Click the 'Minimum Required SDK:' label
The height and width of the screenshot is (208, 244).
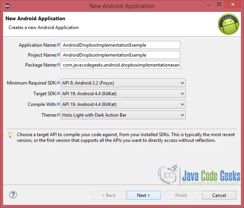pos(32,83)
